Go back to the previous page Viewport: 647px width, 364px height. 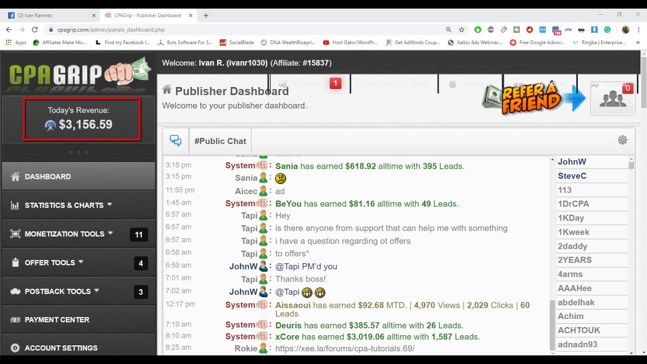click(9, 30)
